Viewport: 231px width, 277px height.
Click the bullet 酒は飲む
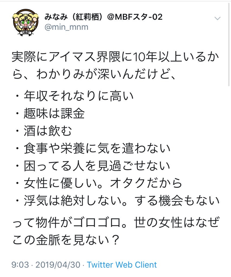48,131
